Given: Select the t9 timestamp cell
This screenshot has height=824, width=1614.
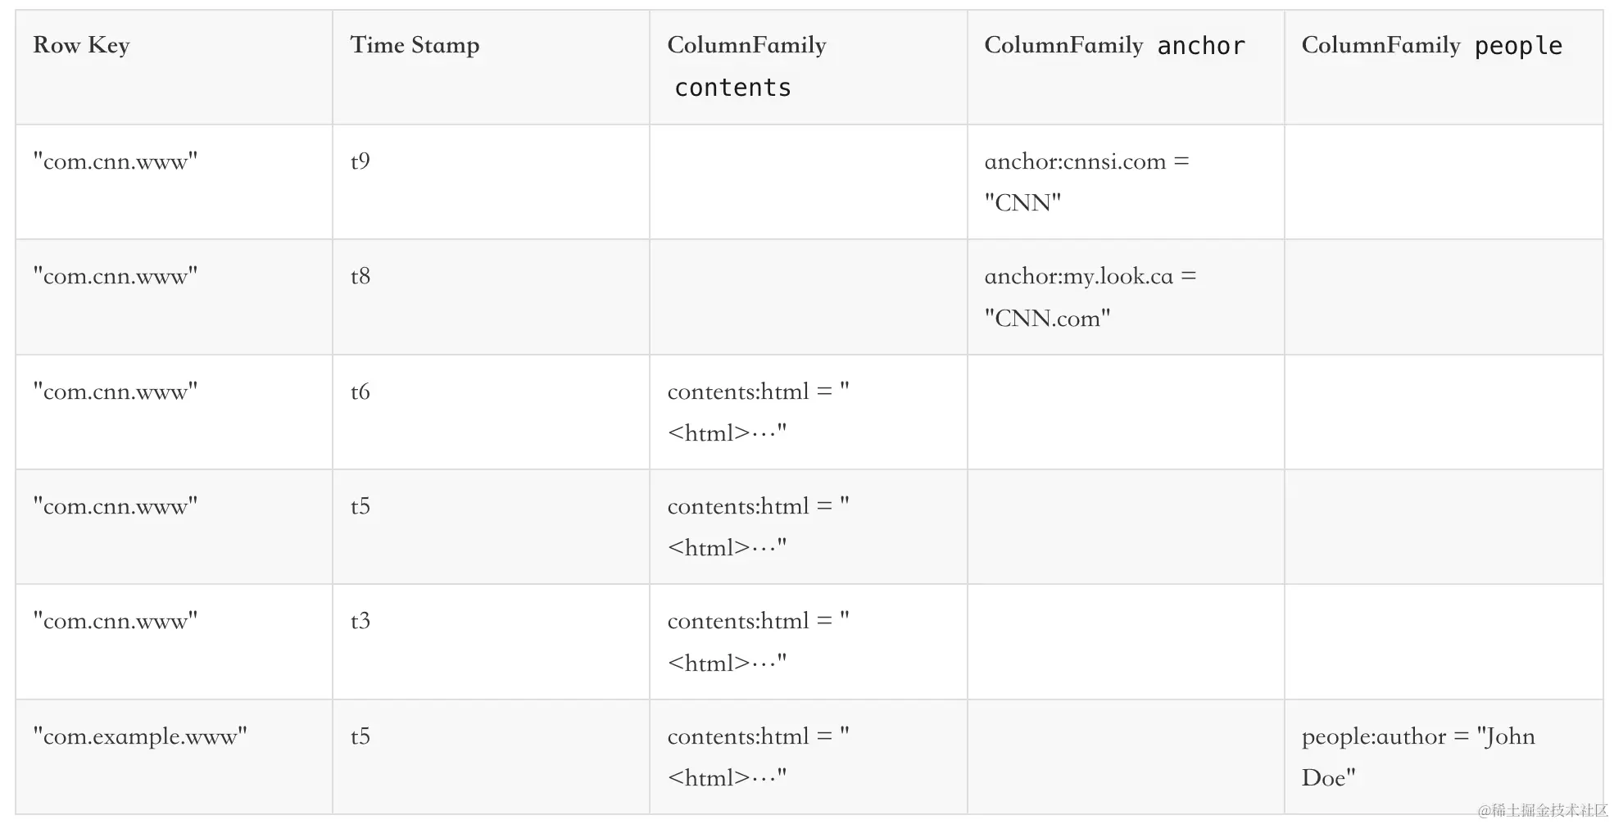Looking at the screenshot, I should [x=360, y=161].
